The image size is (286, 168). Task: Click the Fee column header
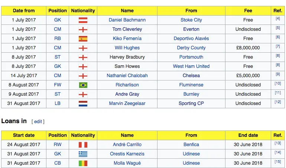[248, 11]
